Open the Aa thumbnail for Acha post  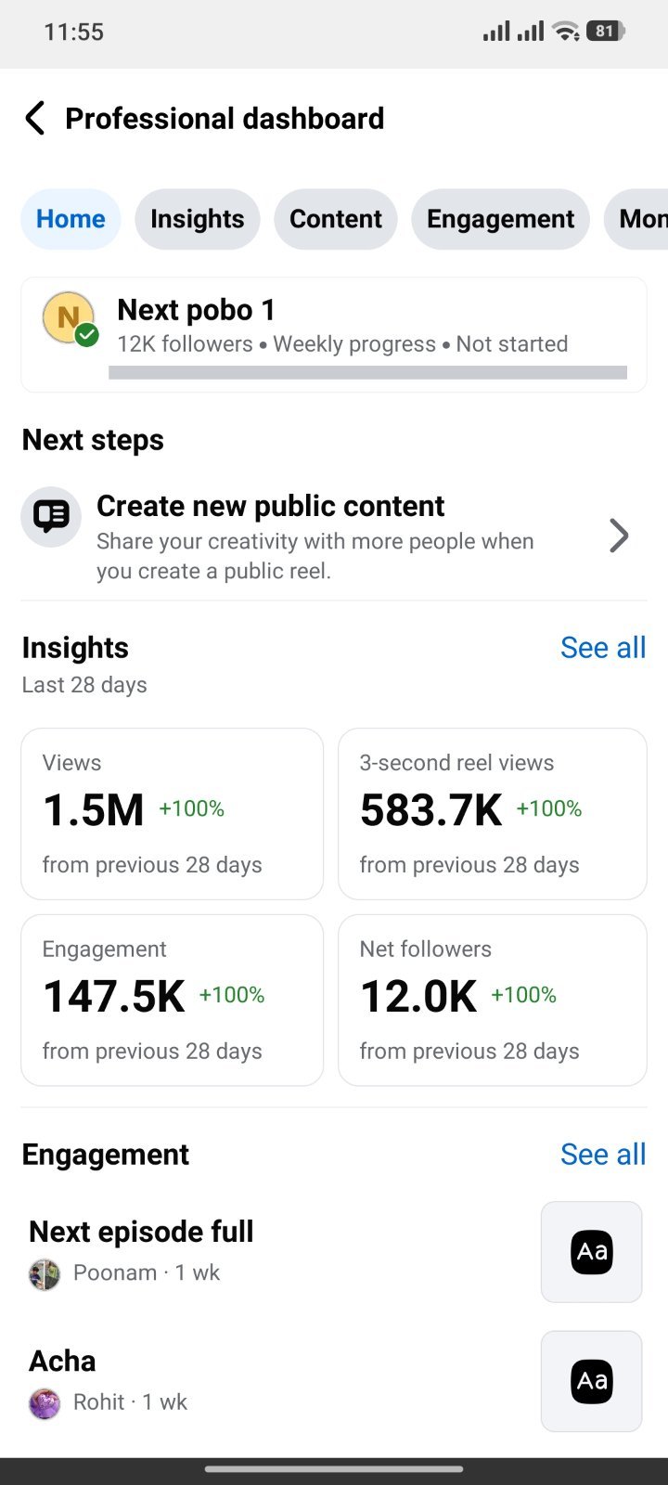coord(592,1381)
